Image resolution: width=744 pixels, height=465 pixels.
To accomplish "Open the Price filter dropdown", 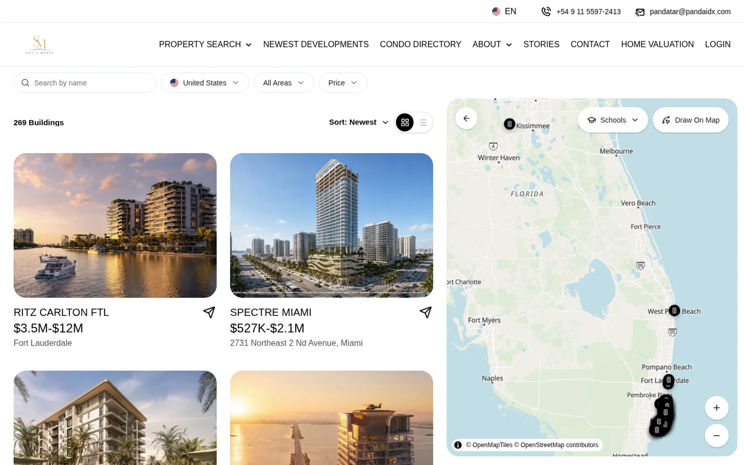I will coord(343,83).
